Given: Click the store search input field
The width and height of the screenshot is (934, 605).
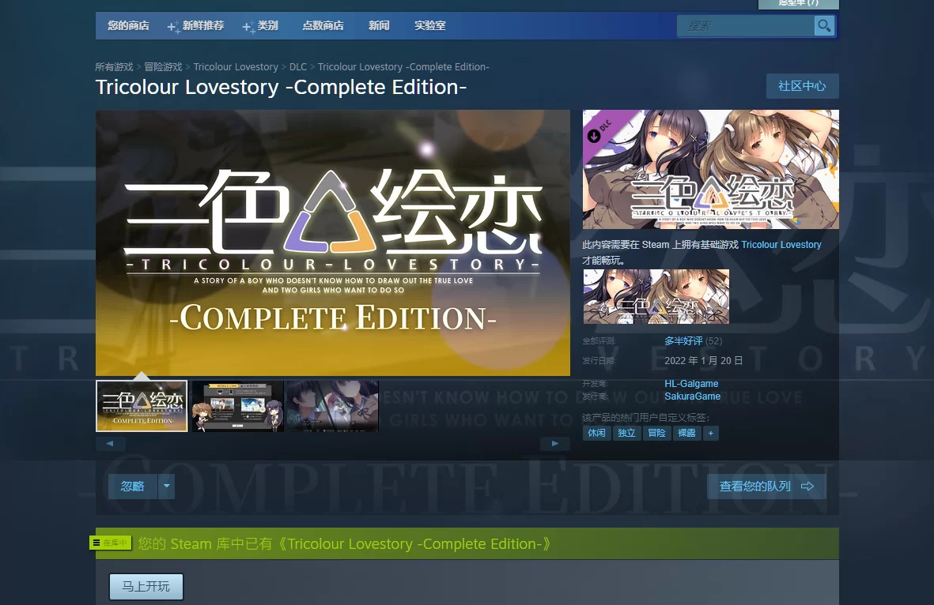Looking at the screenshot, I should click(x=745, y=26).
